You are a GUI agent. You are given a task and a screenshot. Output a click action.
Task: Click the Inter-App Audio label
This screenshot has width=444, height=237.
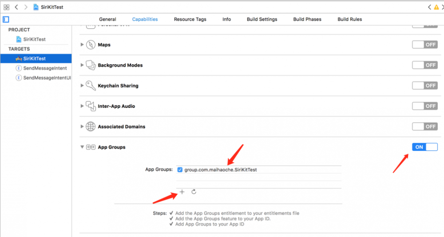[116, 106]
